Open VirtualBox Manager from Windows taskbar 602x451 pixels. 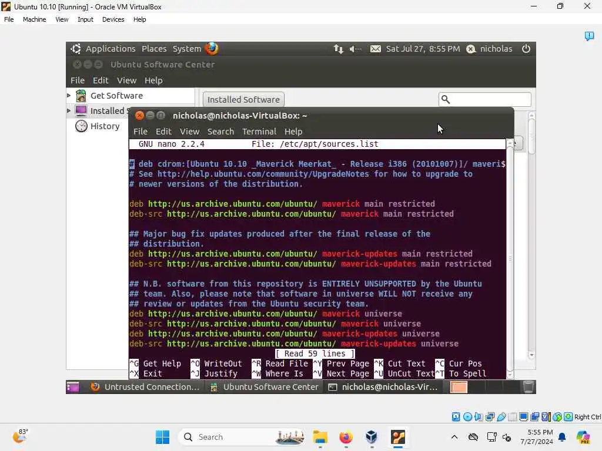coord(372,437)
